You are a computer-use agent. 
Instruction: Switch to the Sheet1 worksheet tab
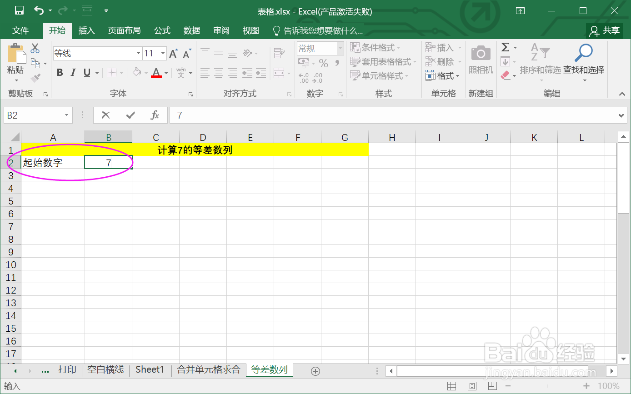150,369
